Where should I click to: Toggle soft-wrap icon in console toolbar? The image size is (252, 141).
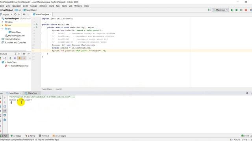pos(5,106)
